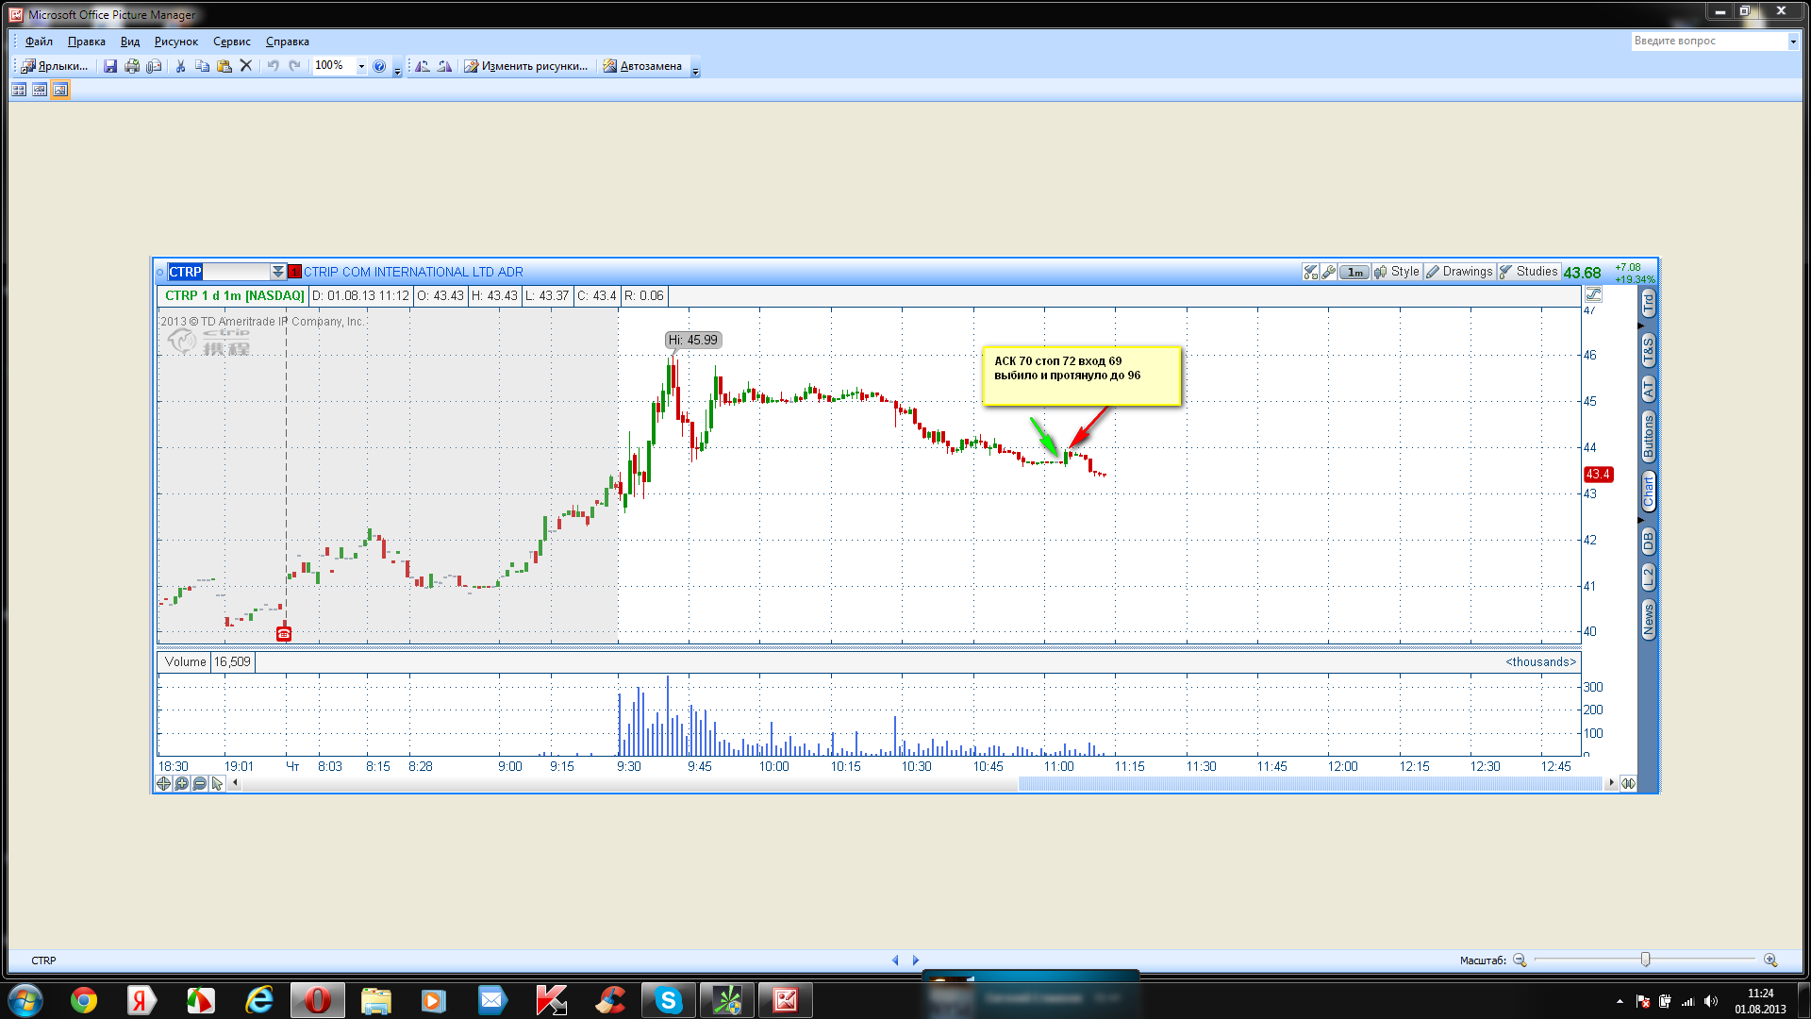Image resolution: width=1811 pixels, height=1019 pixels.
Task: Click the Redo arrow icon
Action: [x=294, y=66]
